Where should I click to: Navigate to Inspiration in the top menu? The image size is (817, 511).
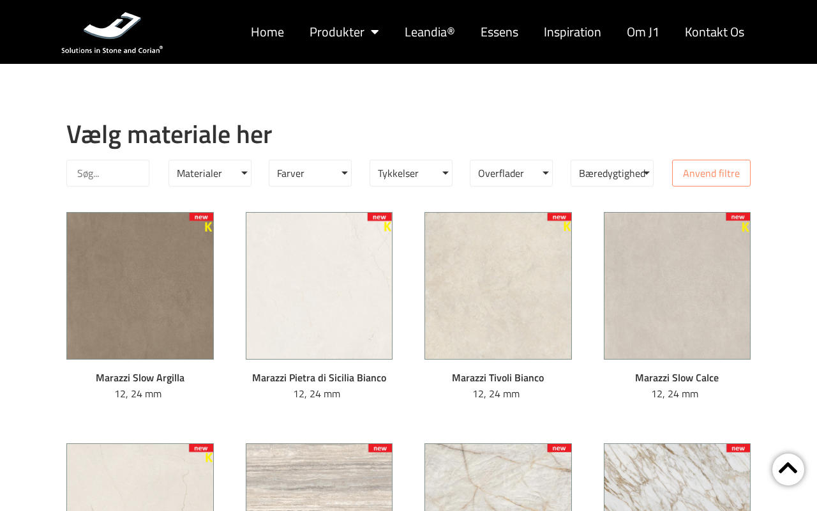[572, 32]
